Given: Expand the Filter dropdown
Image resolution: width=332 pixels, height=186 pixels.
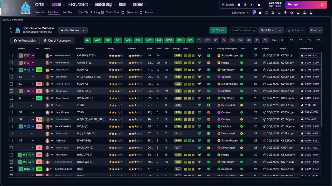Looking at the screenshot, I should pos(316,30).
